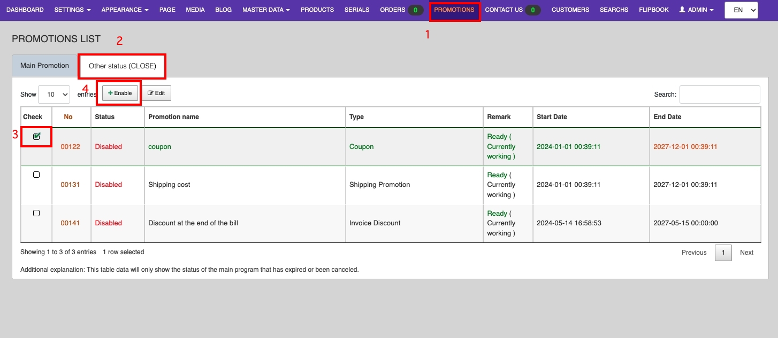The image size is (778, 338).
Task: Select the Other status (CLOSE) tab
Action: tap(123, 66)
